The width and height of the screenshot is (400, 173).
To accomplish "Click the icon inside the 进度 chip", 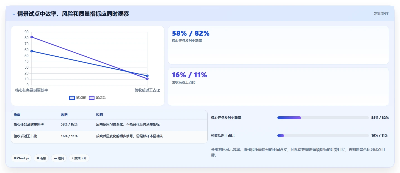I will point(55,158).
